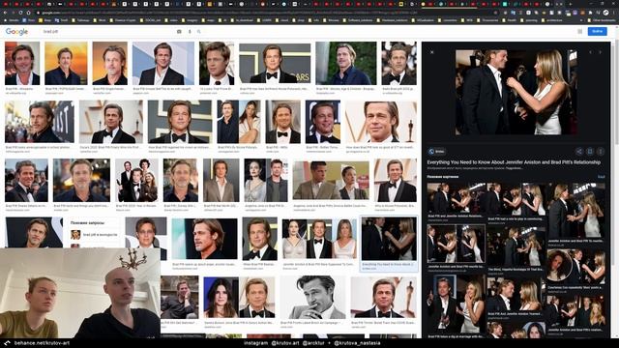Click the browser back arrow

coord(5,13)
